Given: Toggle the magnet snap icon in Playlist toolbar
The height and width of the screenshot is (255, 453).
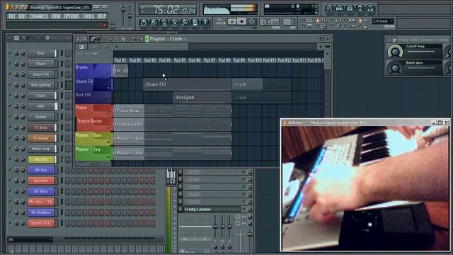Looking at the screenshot, I should 84,39.
